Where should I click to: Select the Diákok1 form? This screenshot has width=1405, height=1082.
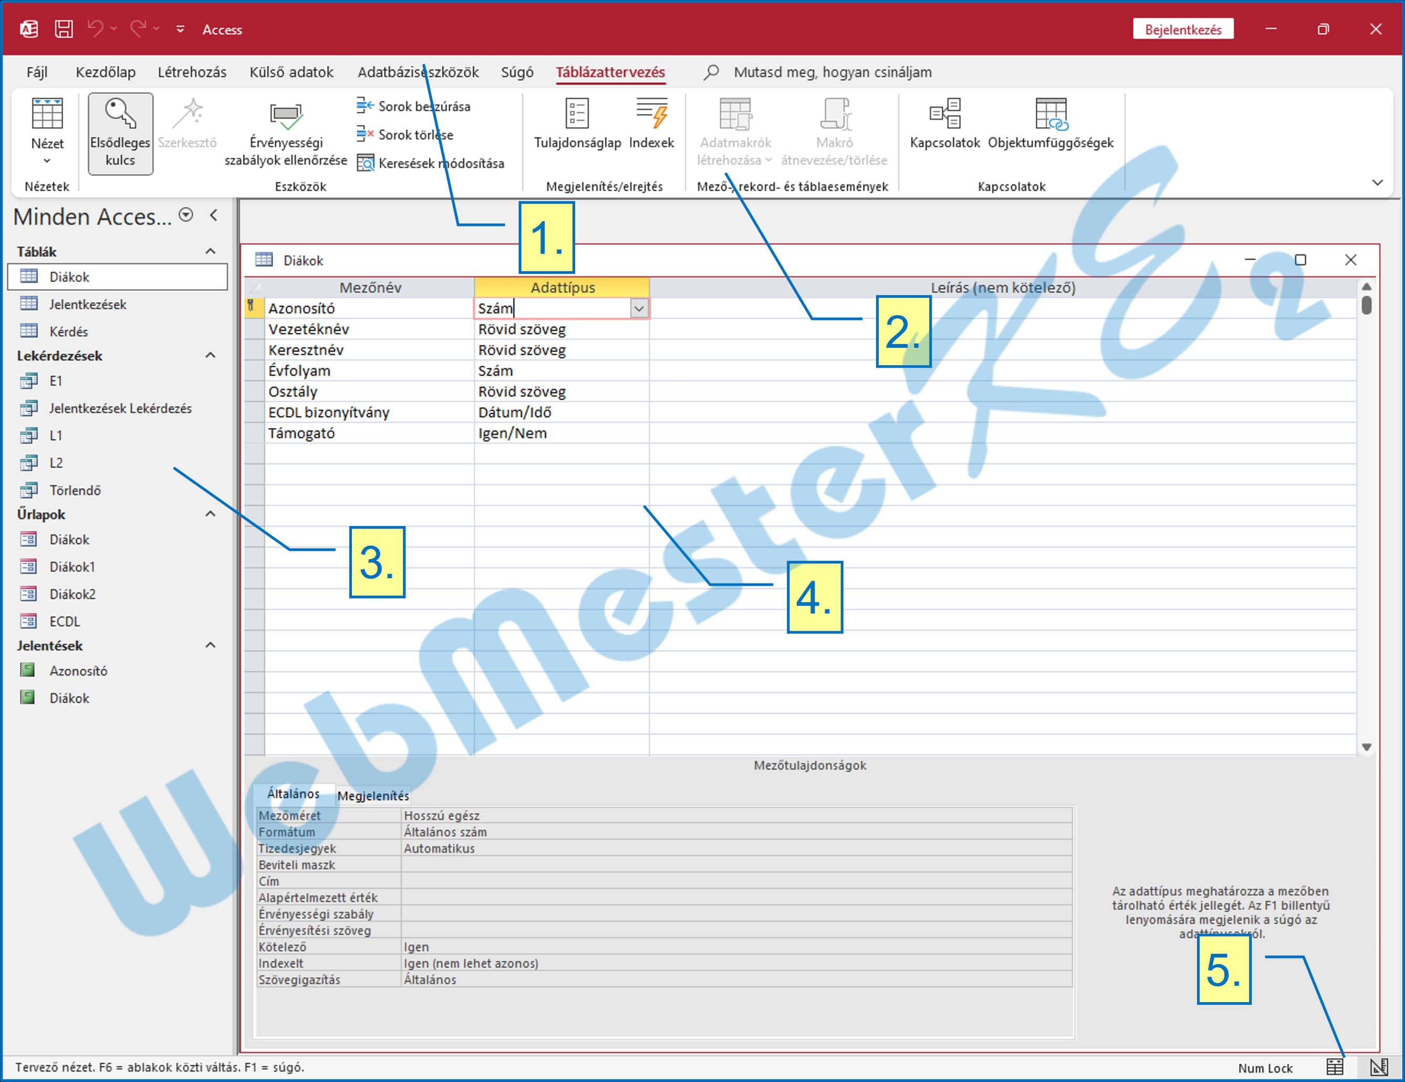coord(118,567)
